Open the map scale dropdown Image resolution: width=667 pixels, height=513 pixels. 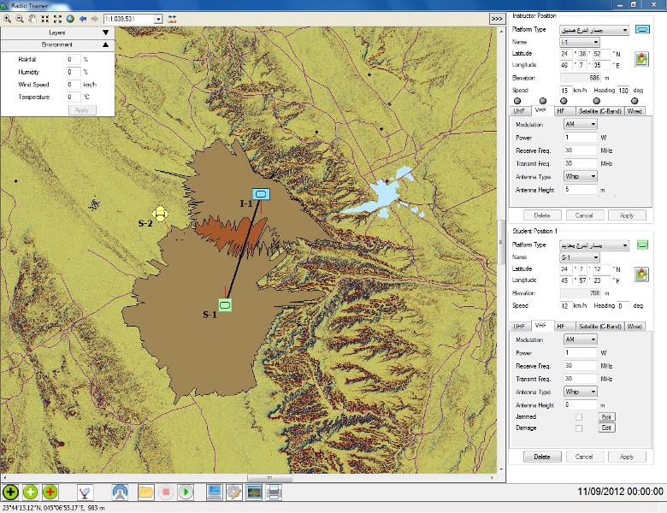158,18
